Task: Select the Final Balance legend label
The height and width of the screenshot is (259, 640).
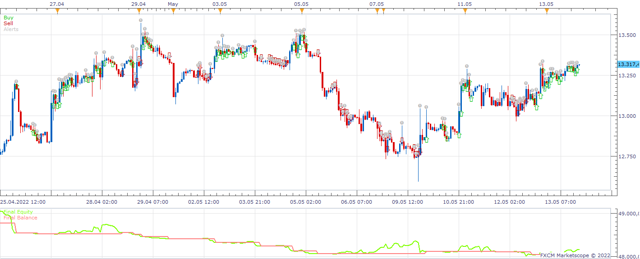Action: click(x=20, y=218)
